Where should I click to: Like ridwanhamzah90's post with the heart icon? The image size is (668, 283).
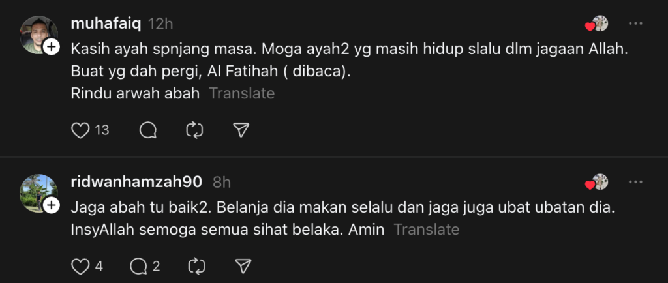(x=80, y=266)
